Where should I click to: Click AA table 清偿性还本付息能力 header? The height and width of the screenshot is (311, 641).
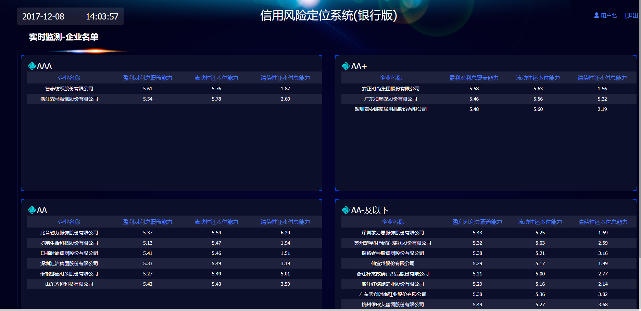coord(285,222)
